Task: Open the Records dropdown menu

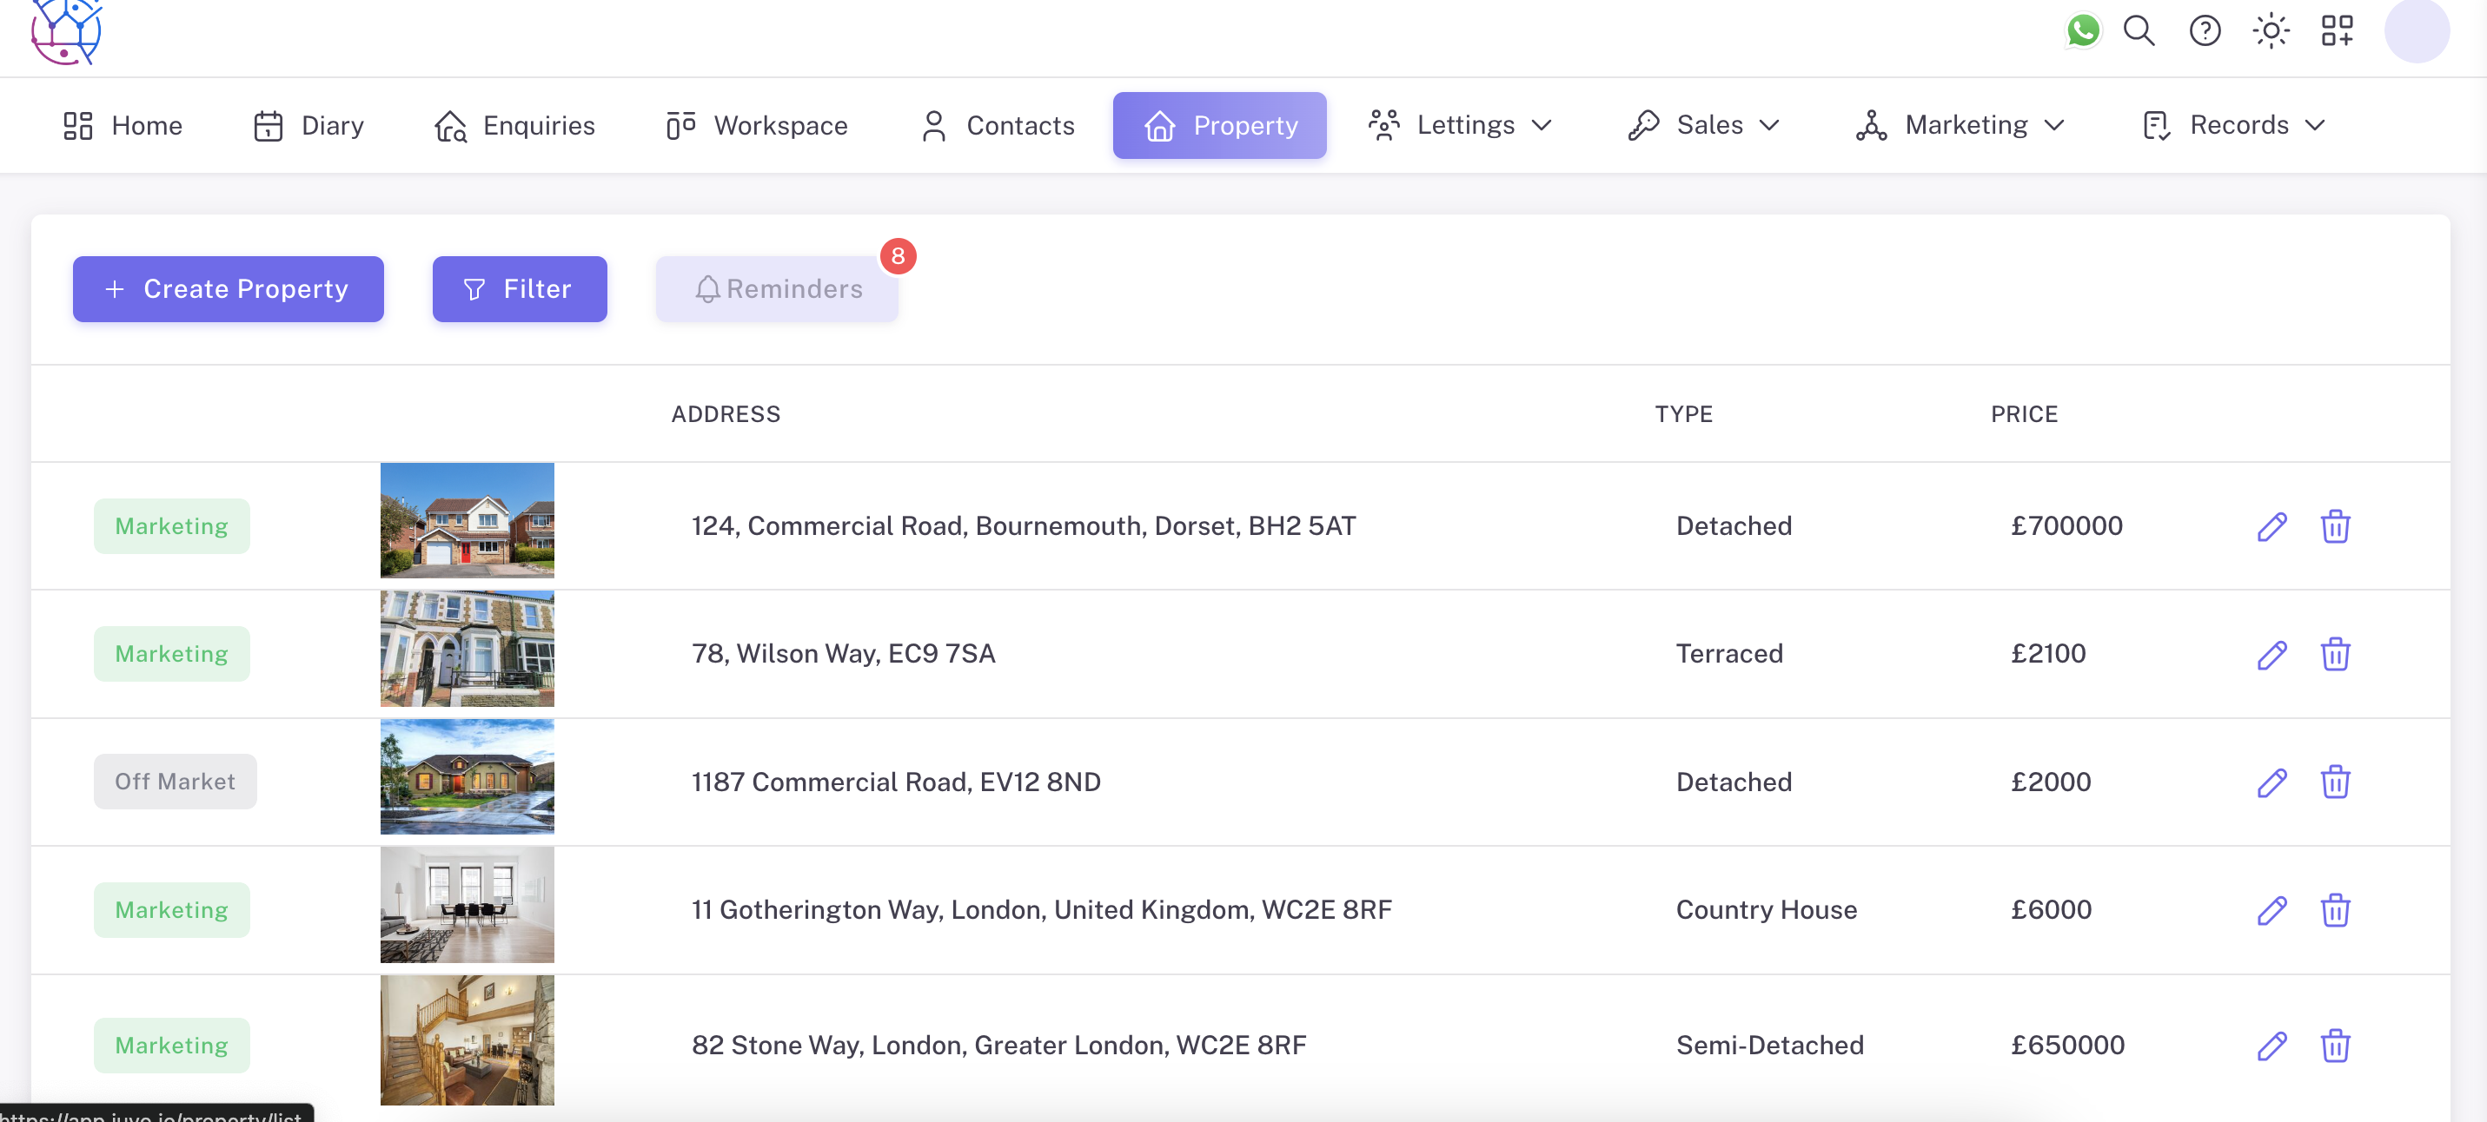Action: (2232, 125)
